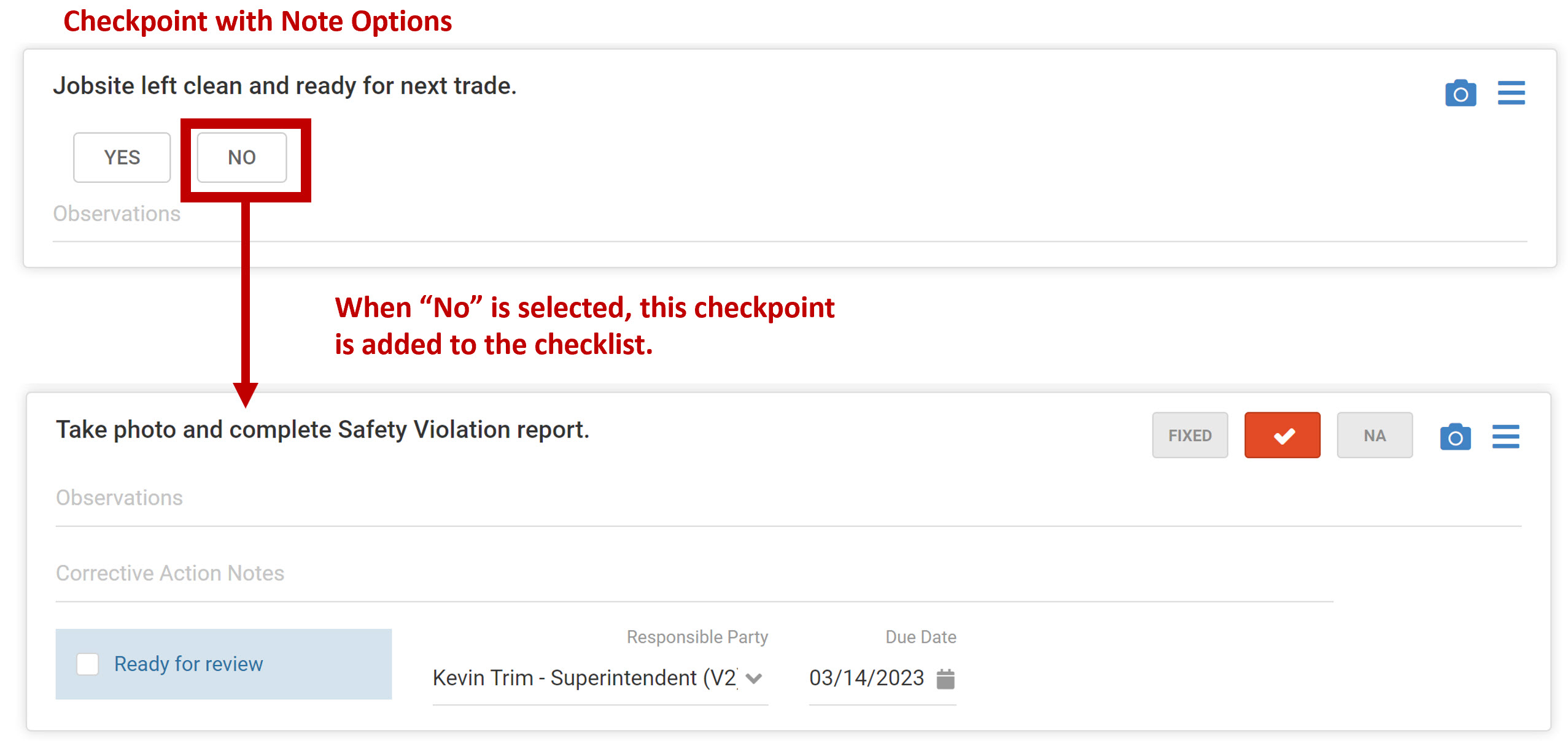
Task: Click camera icon on Jobsite clean checkpoint
Action: [1460, 93]
